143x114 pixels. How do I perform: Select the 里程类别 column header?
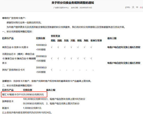click(x=55, y=36)
